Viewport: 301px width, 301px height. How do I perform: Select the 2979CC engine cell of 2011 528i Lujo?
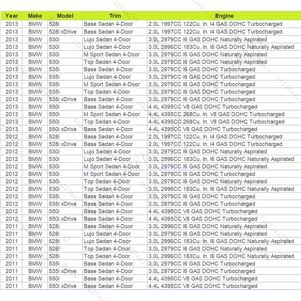224,234
